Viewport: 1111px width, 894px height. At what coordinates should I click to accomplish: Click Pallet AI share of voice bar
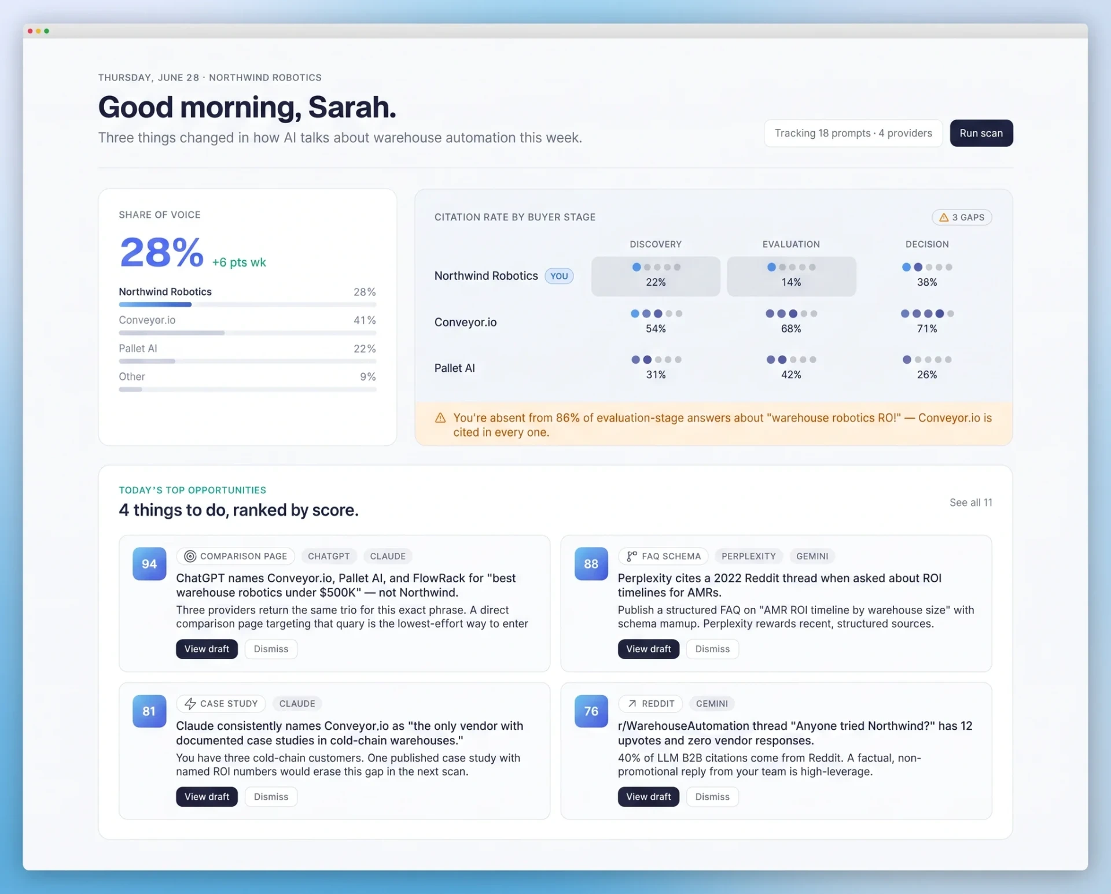tap(248, 361)
